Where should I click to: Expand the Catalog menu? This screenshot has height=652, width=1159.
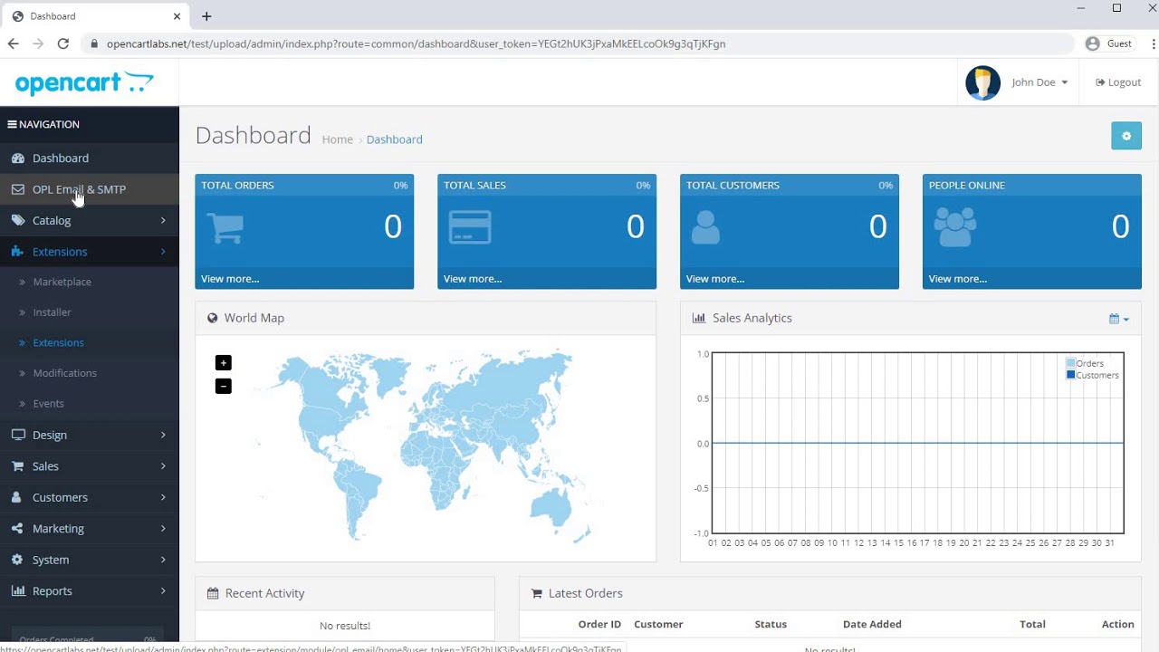click(90, 220)
